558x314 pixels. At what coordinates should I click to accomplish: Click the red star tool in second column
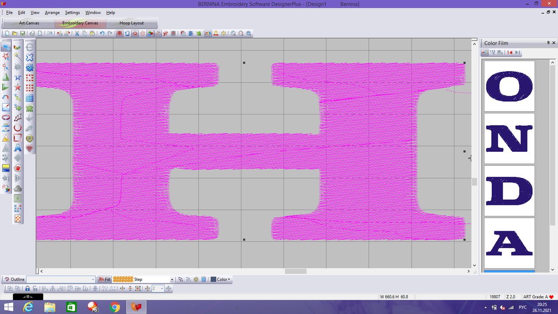(x=17, y=87)
